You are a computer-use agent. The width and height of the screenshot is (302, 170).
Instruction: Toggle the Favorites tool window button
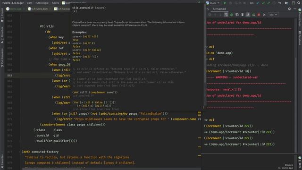point(2,162)
